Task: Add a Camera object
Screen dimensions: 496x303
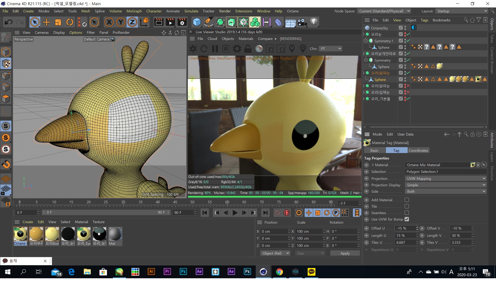Action: point(302,22)
